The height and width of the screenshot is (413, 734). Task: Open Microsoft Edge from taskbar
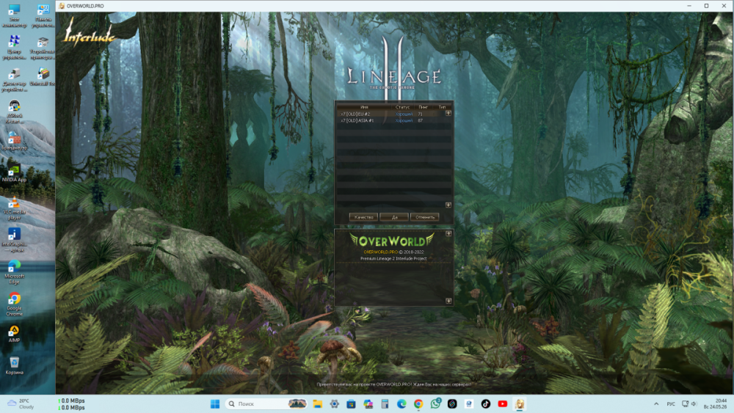(401, 403)
